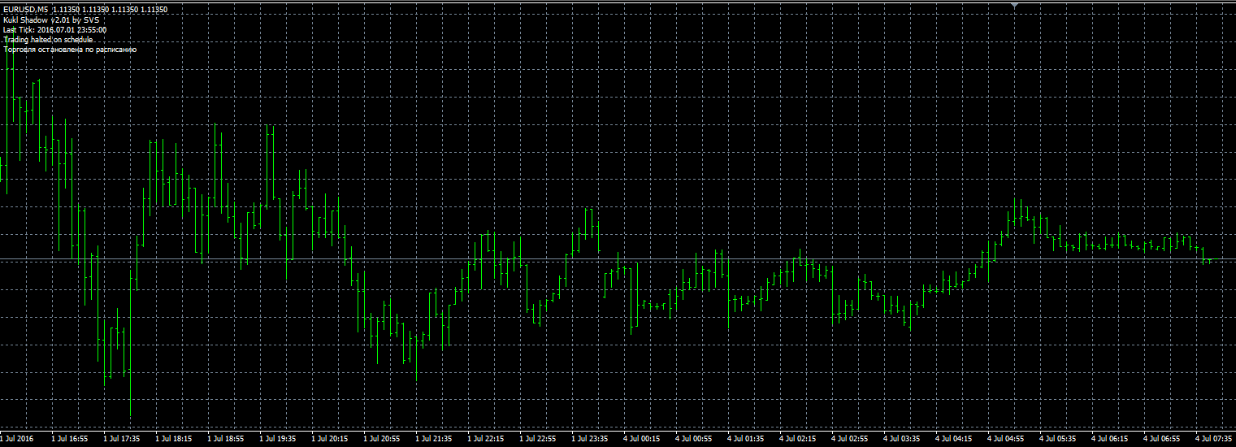Select the '4 Jul 02:15' time axis label
The image size is (1236, 447).
(x=797, y=439)
